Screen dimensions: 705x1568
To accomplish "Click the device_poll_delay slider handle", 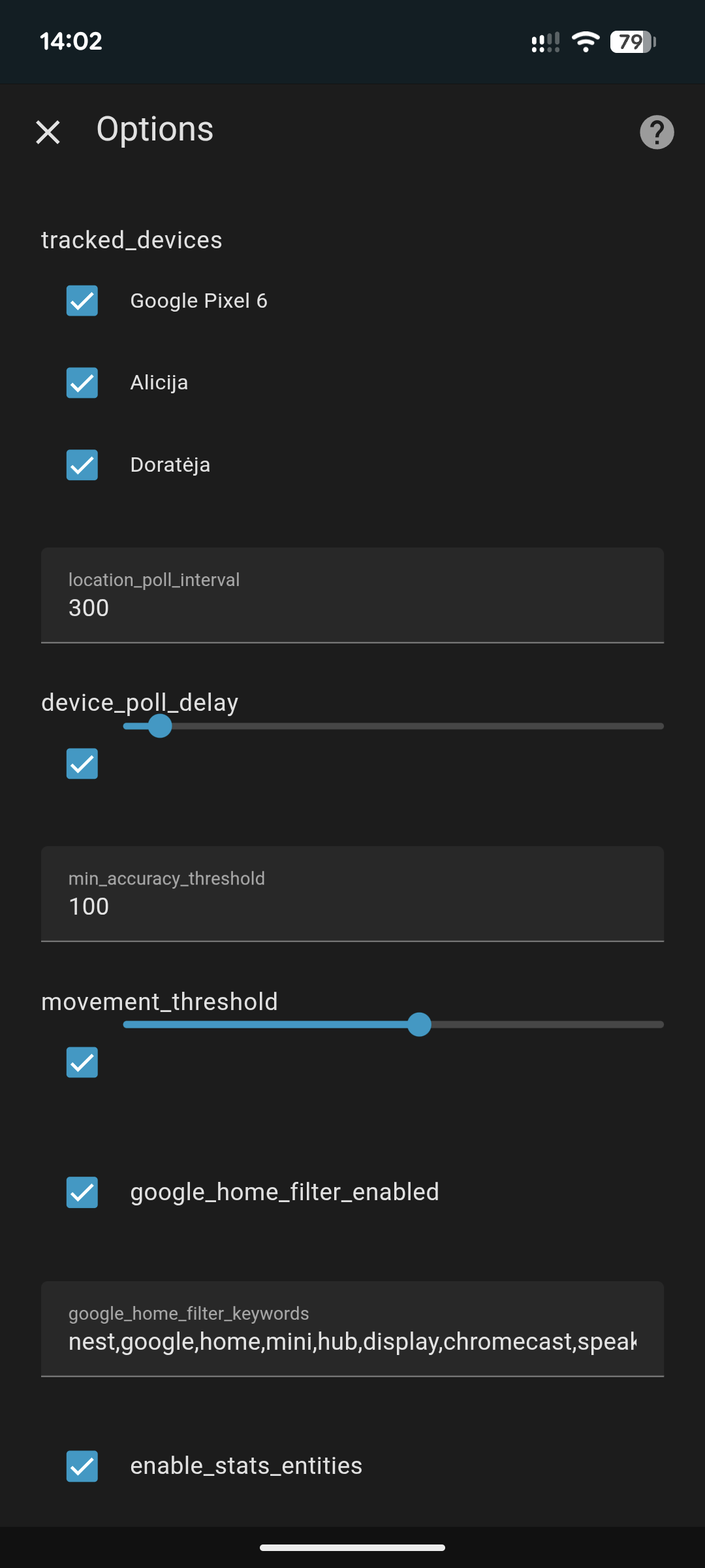I will pos(160,726).
